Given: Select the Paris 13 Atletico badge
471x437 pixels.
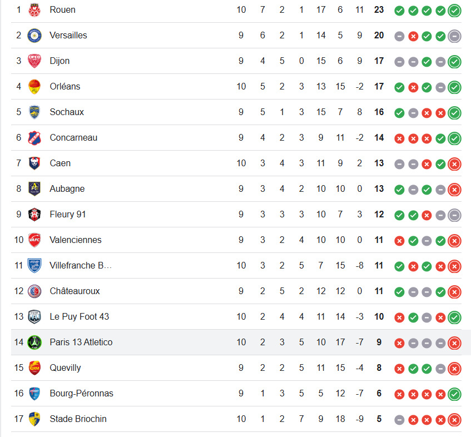Looking at the screenshot, I should [x=34, y=342].
